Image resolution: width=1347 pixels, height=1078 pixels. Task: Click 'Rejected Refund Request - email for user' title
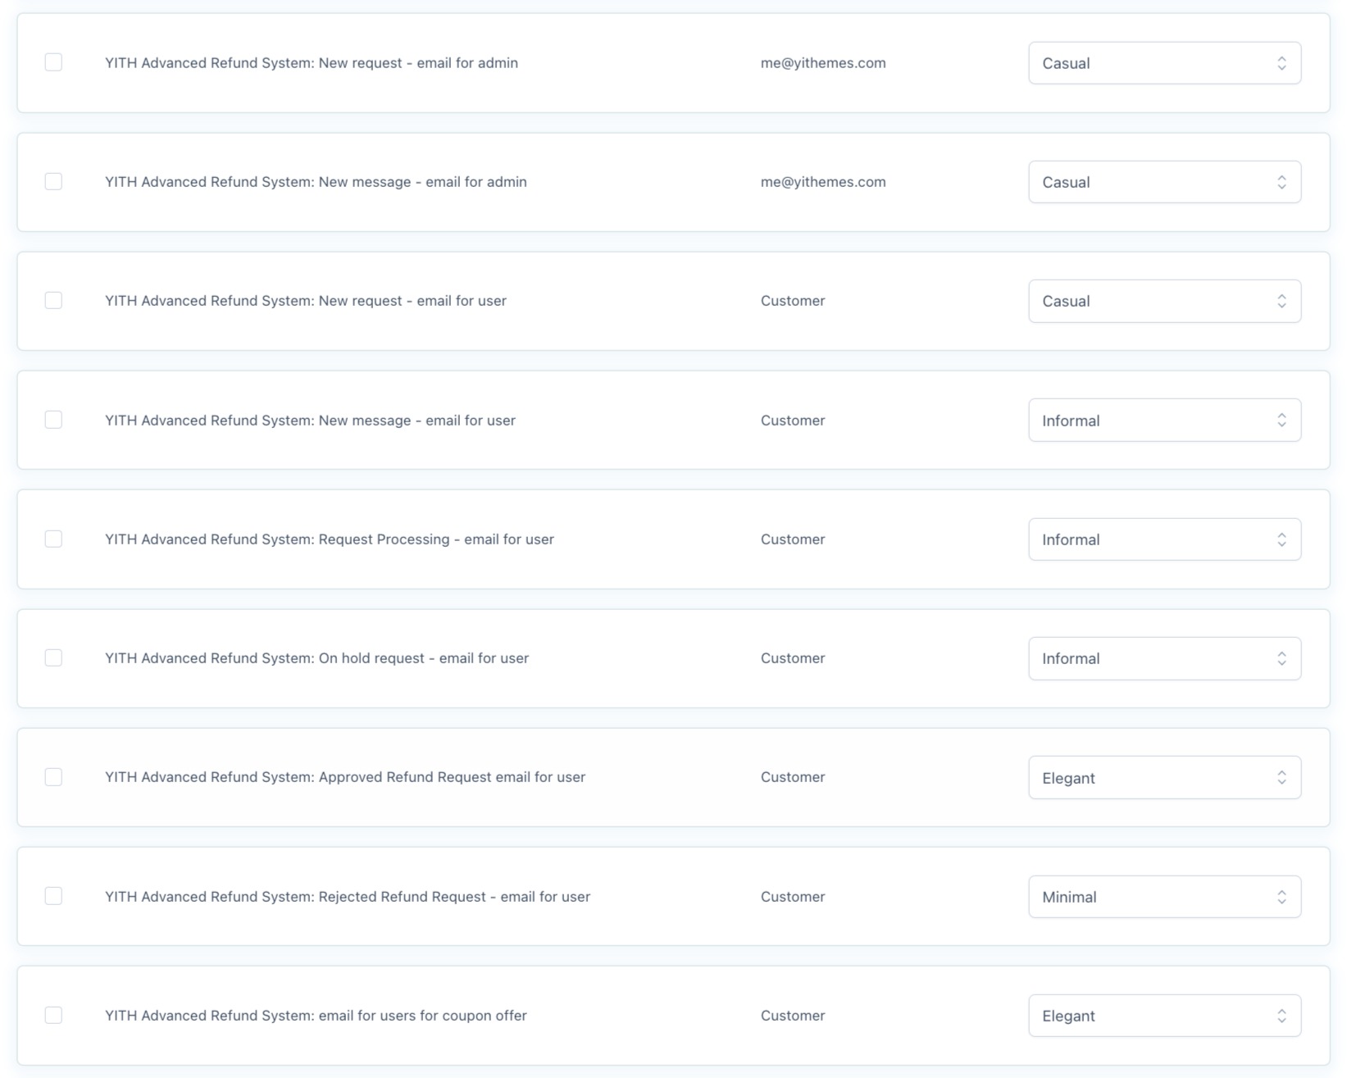348,897
